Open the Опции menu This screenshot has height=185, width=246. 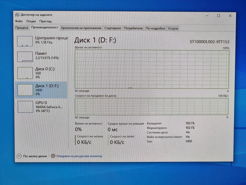coord(31,21)
